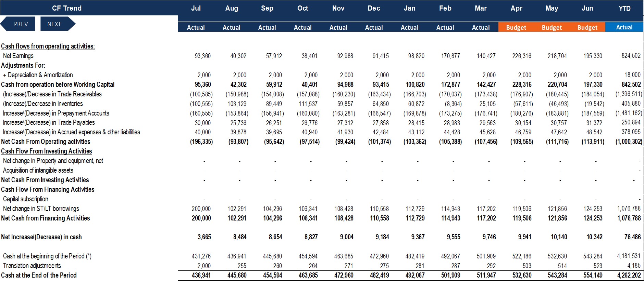Select 'Net Cash From Operating activities' label

[46, 142]
